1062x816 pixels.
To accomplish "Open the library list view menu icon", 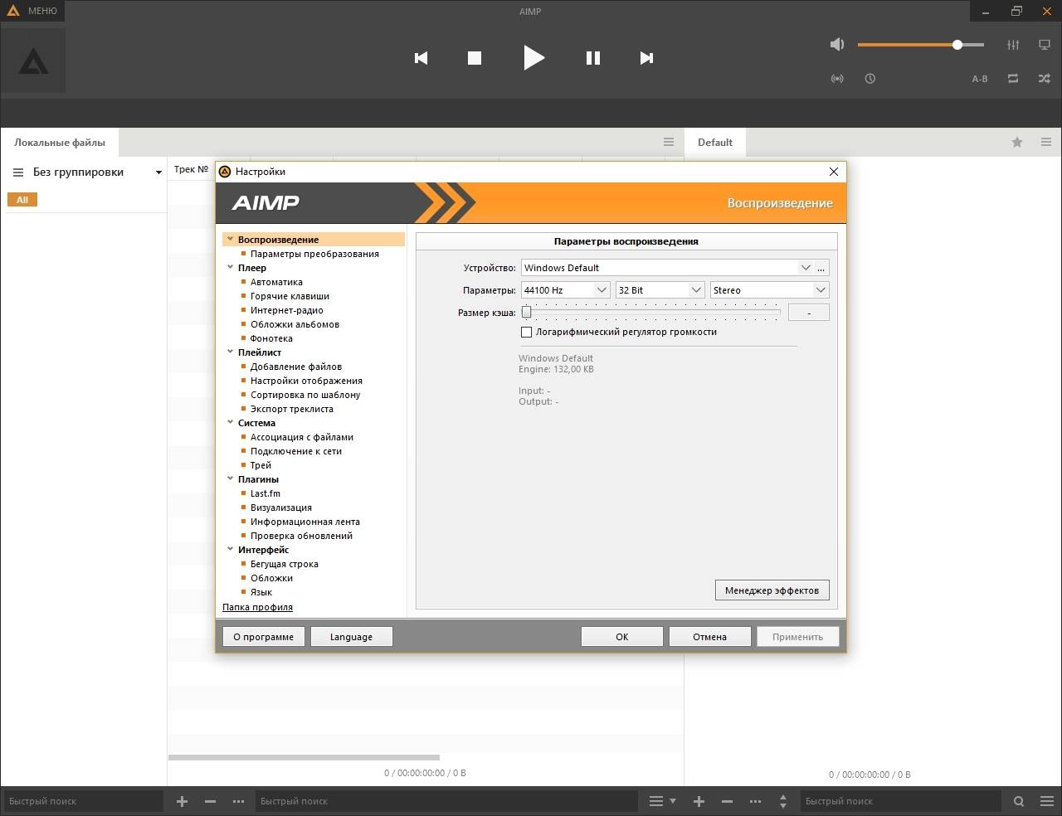I will click(661, 801).
